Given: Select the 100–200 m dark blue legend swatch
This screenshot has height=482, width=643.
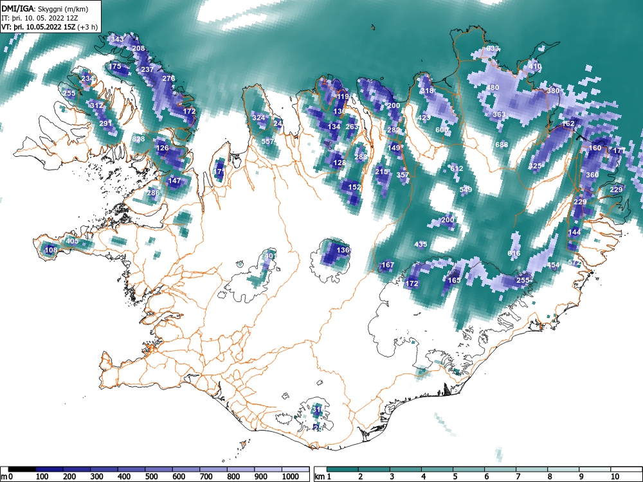Looking at the screenshot, I should (x=50, y=469).
